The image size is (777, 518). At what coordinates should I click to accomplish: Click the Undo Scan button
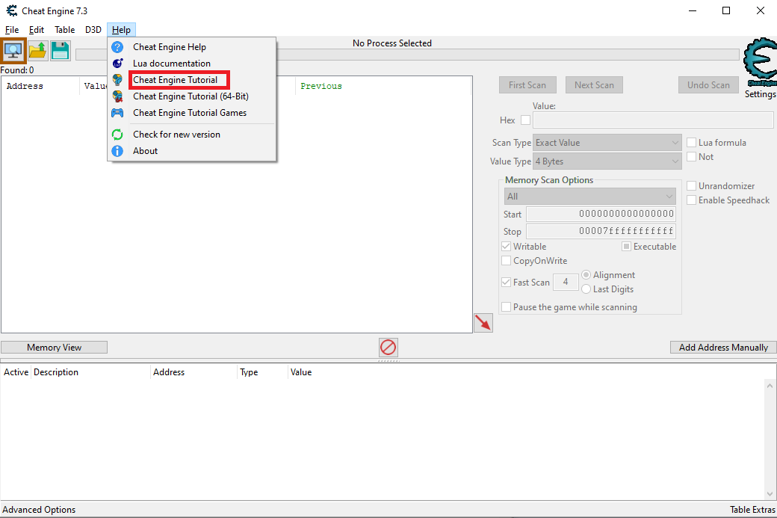click(x=708, y=84)
